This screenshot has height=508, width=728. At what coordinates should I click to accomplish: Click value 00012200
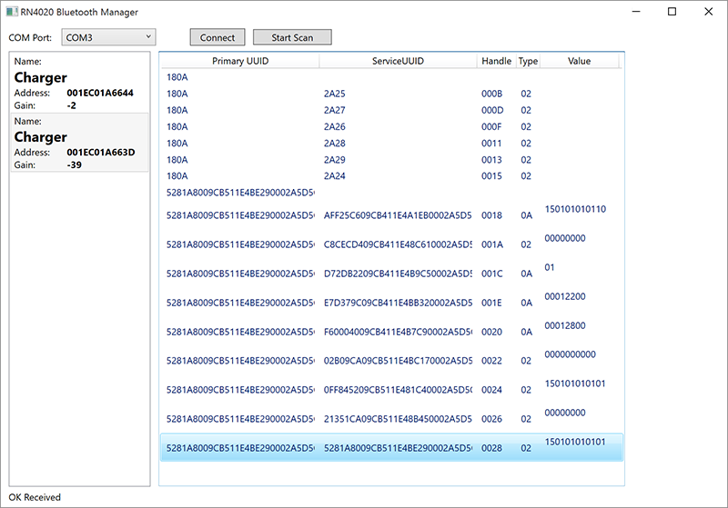(x=564, y=296)
